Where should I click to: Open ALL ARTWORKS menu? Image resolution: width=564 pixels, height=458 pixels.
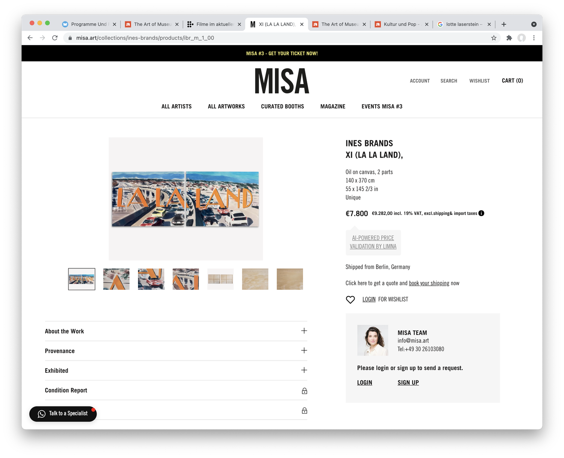[226, 107]
